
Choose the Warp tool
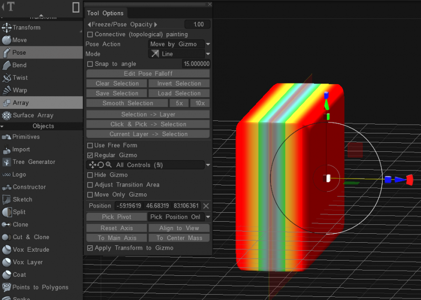tap(20, 90)
